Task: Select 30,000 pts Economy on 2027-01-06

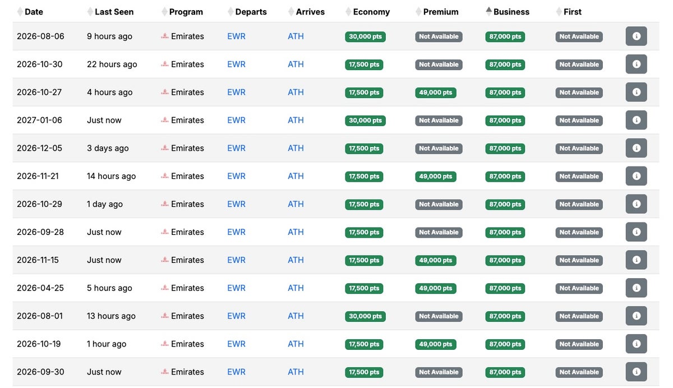Action: click(365, 121)
